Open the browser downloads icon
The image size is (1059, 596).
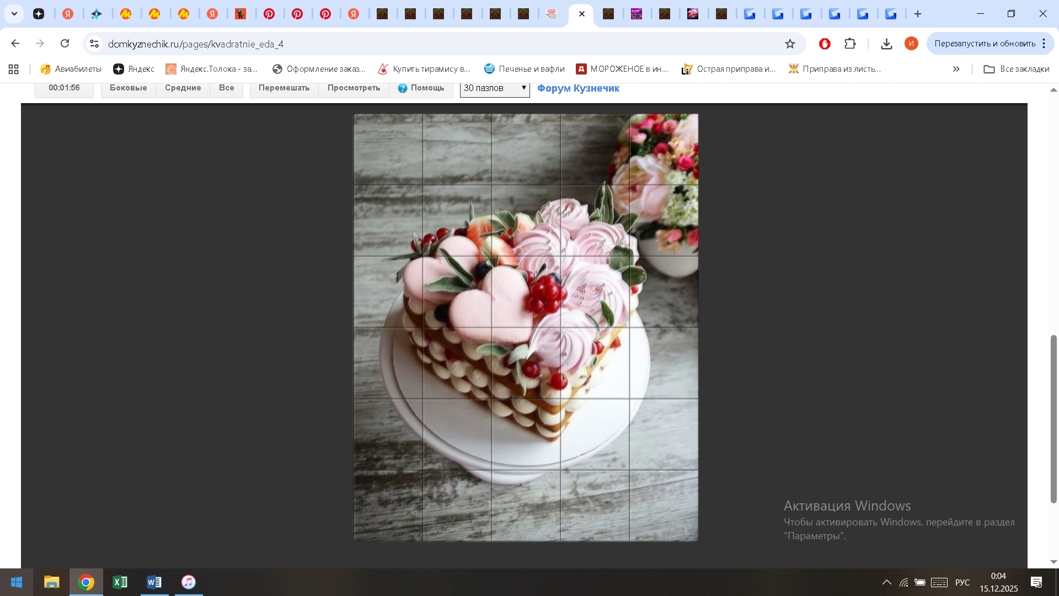tap(886, 44)
